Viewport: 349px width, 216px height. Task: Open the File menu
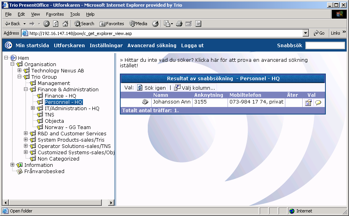click(8, 14)
